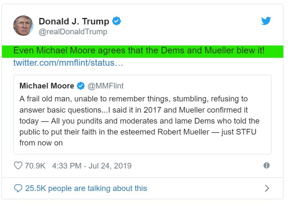
Task: Open '25.5K people are talking about this'
Action: (86, 188)
